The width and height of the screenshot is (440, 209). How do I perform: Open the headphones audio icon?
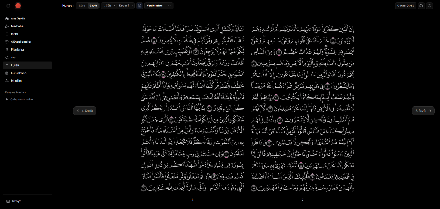(421, 6)
